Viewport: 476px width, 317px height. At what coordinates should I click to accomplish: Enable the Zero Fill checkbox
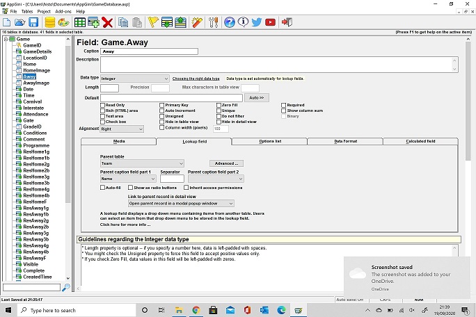click(x=219, y=105)
